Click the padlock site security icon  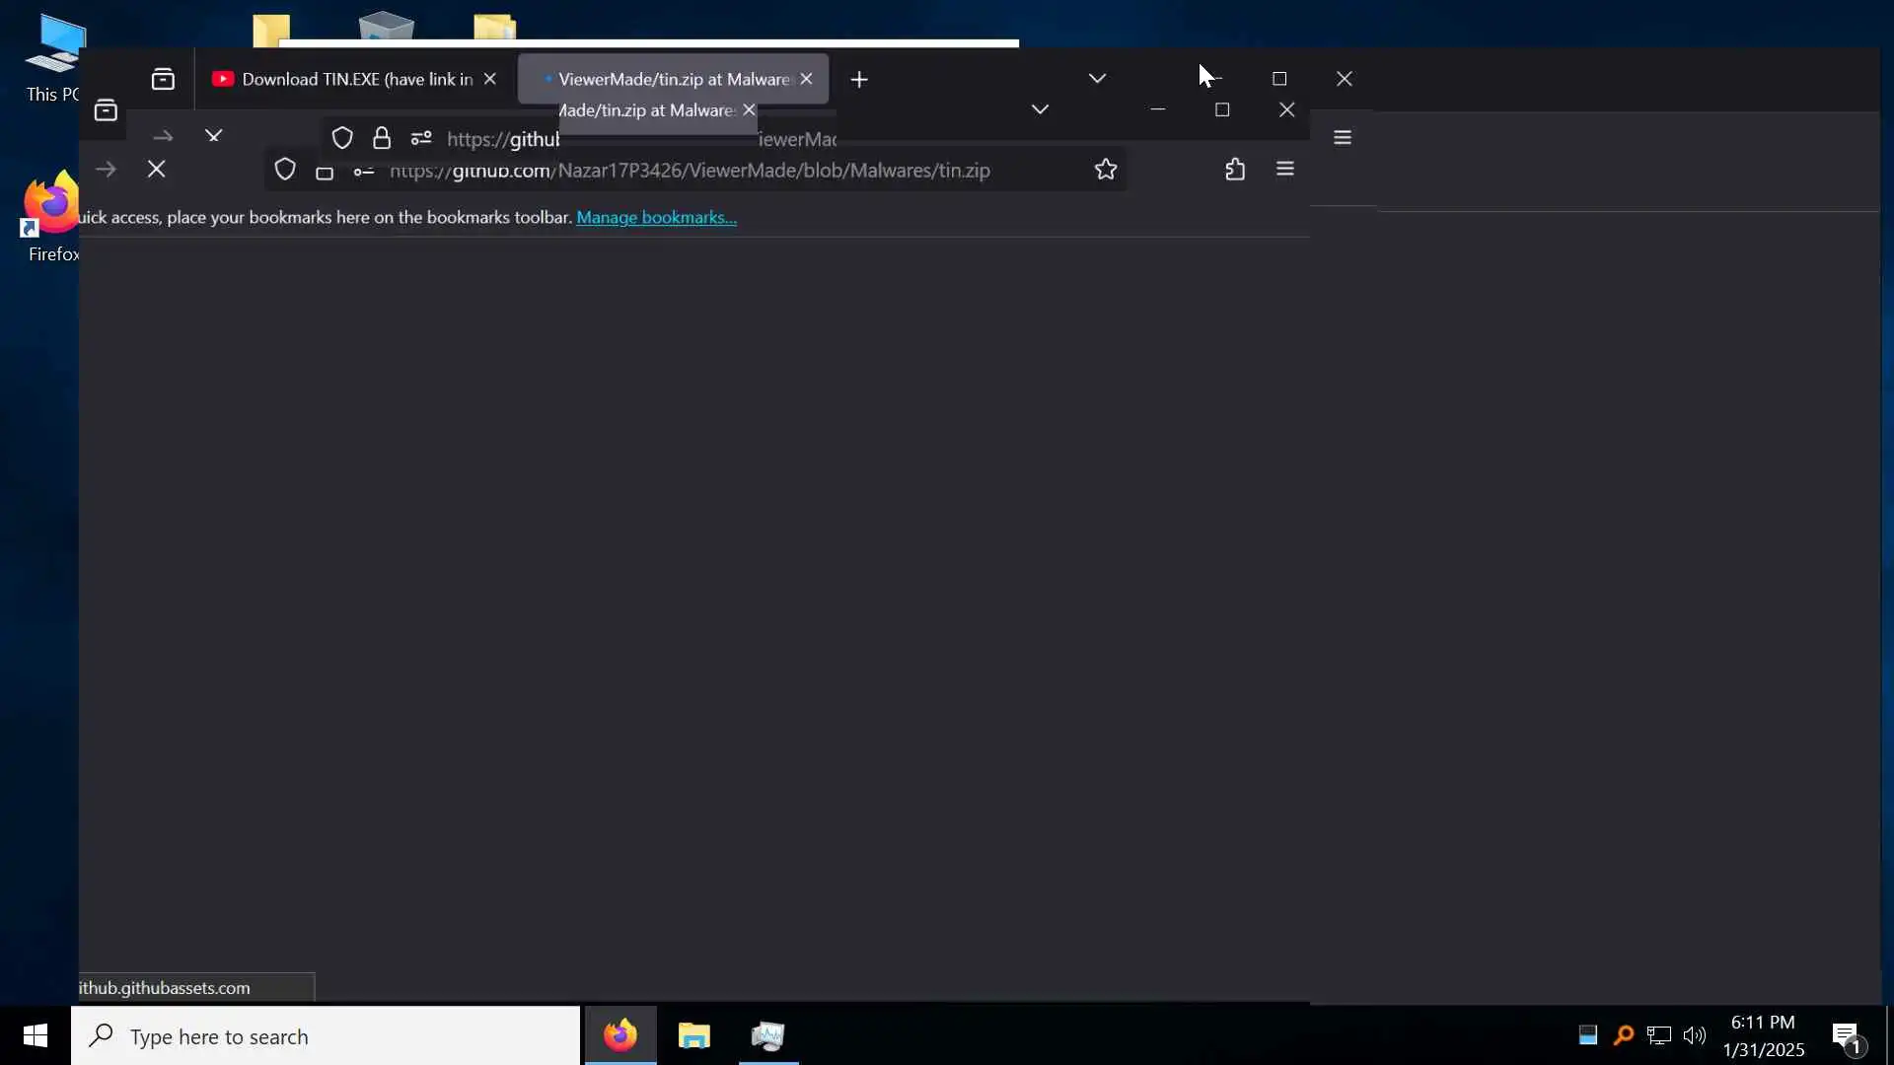[382, 138]
